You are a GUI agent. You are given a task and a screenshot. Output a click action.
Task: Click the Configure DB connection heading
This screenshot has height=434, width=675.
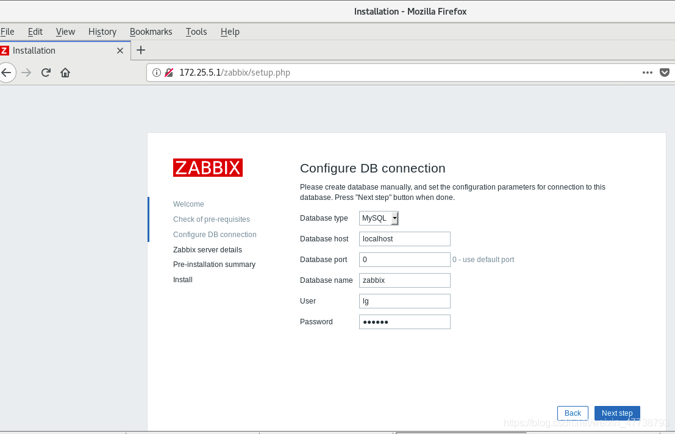point(373,168)
